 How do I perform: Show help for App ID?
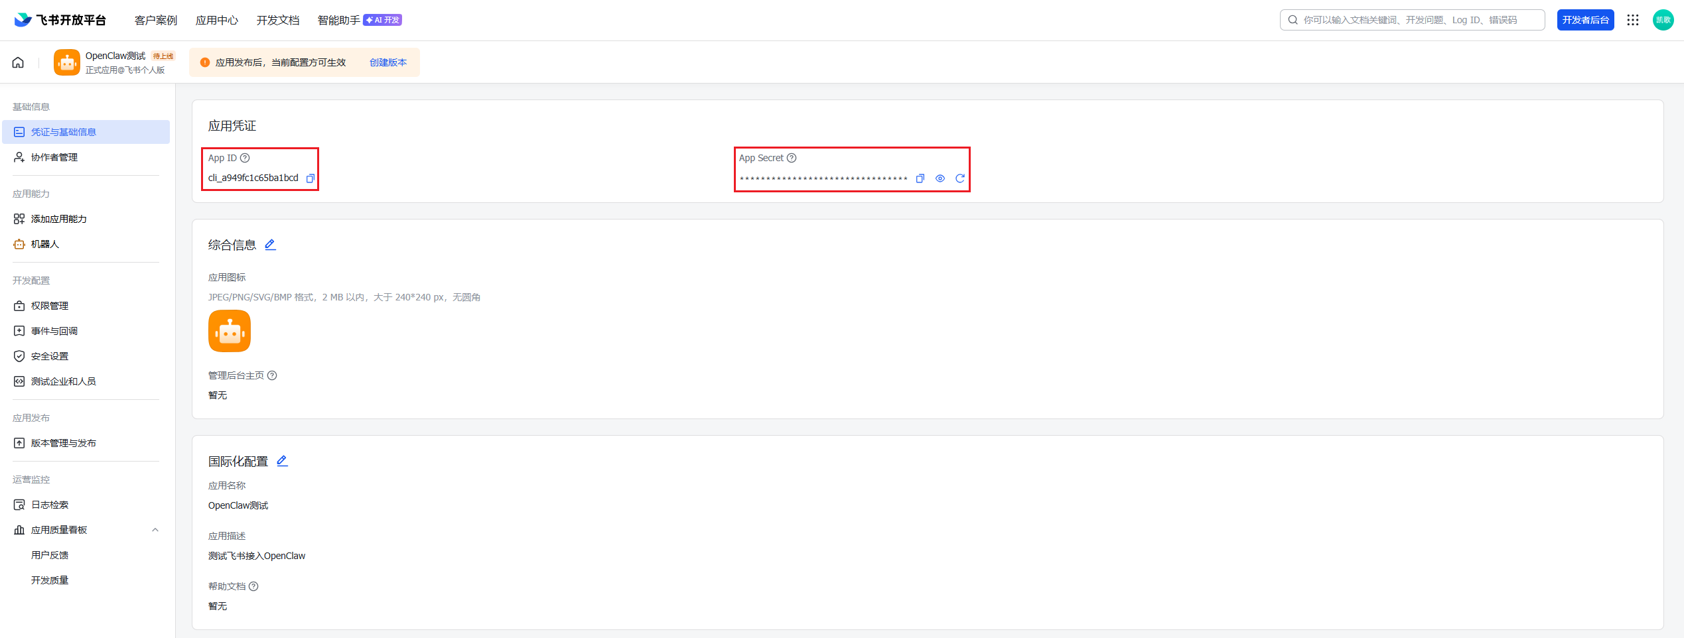245,158
